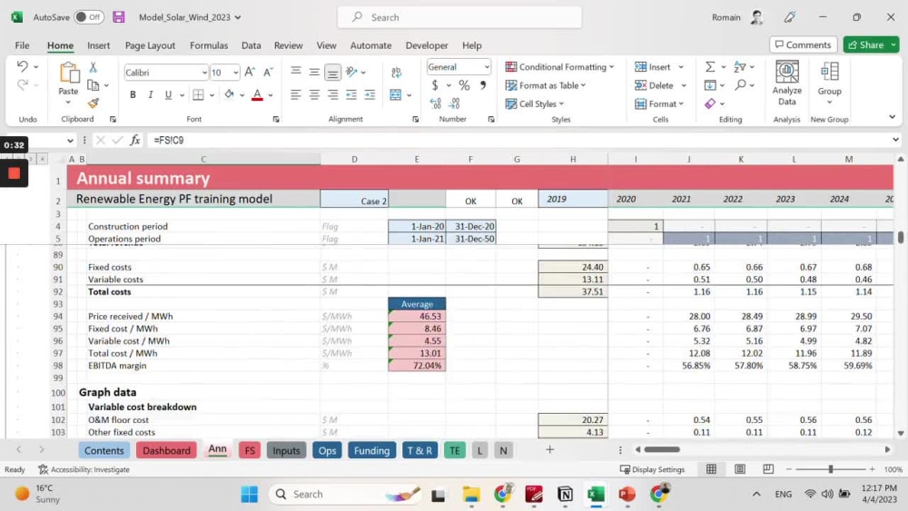Toggle Underline formatting
Screen dimensions: 908x511
pos(168,94)
